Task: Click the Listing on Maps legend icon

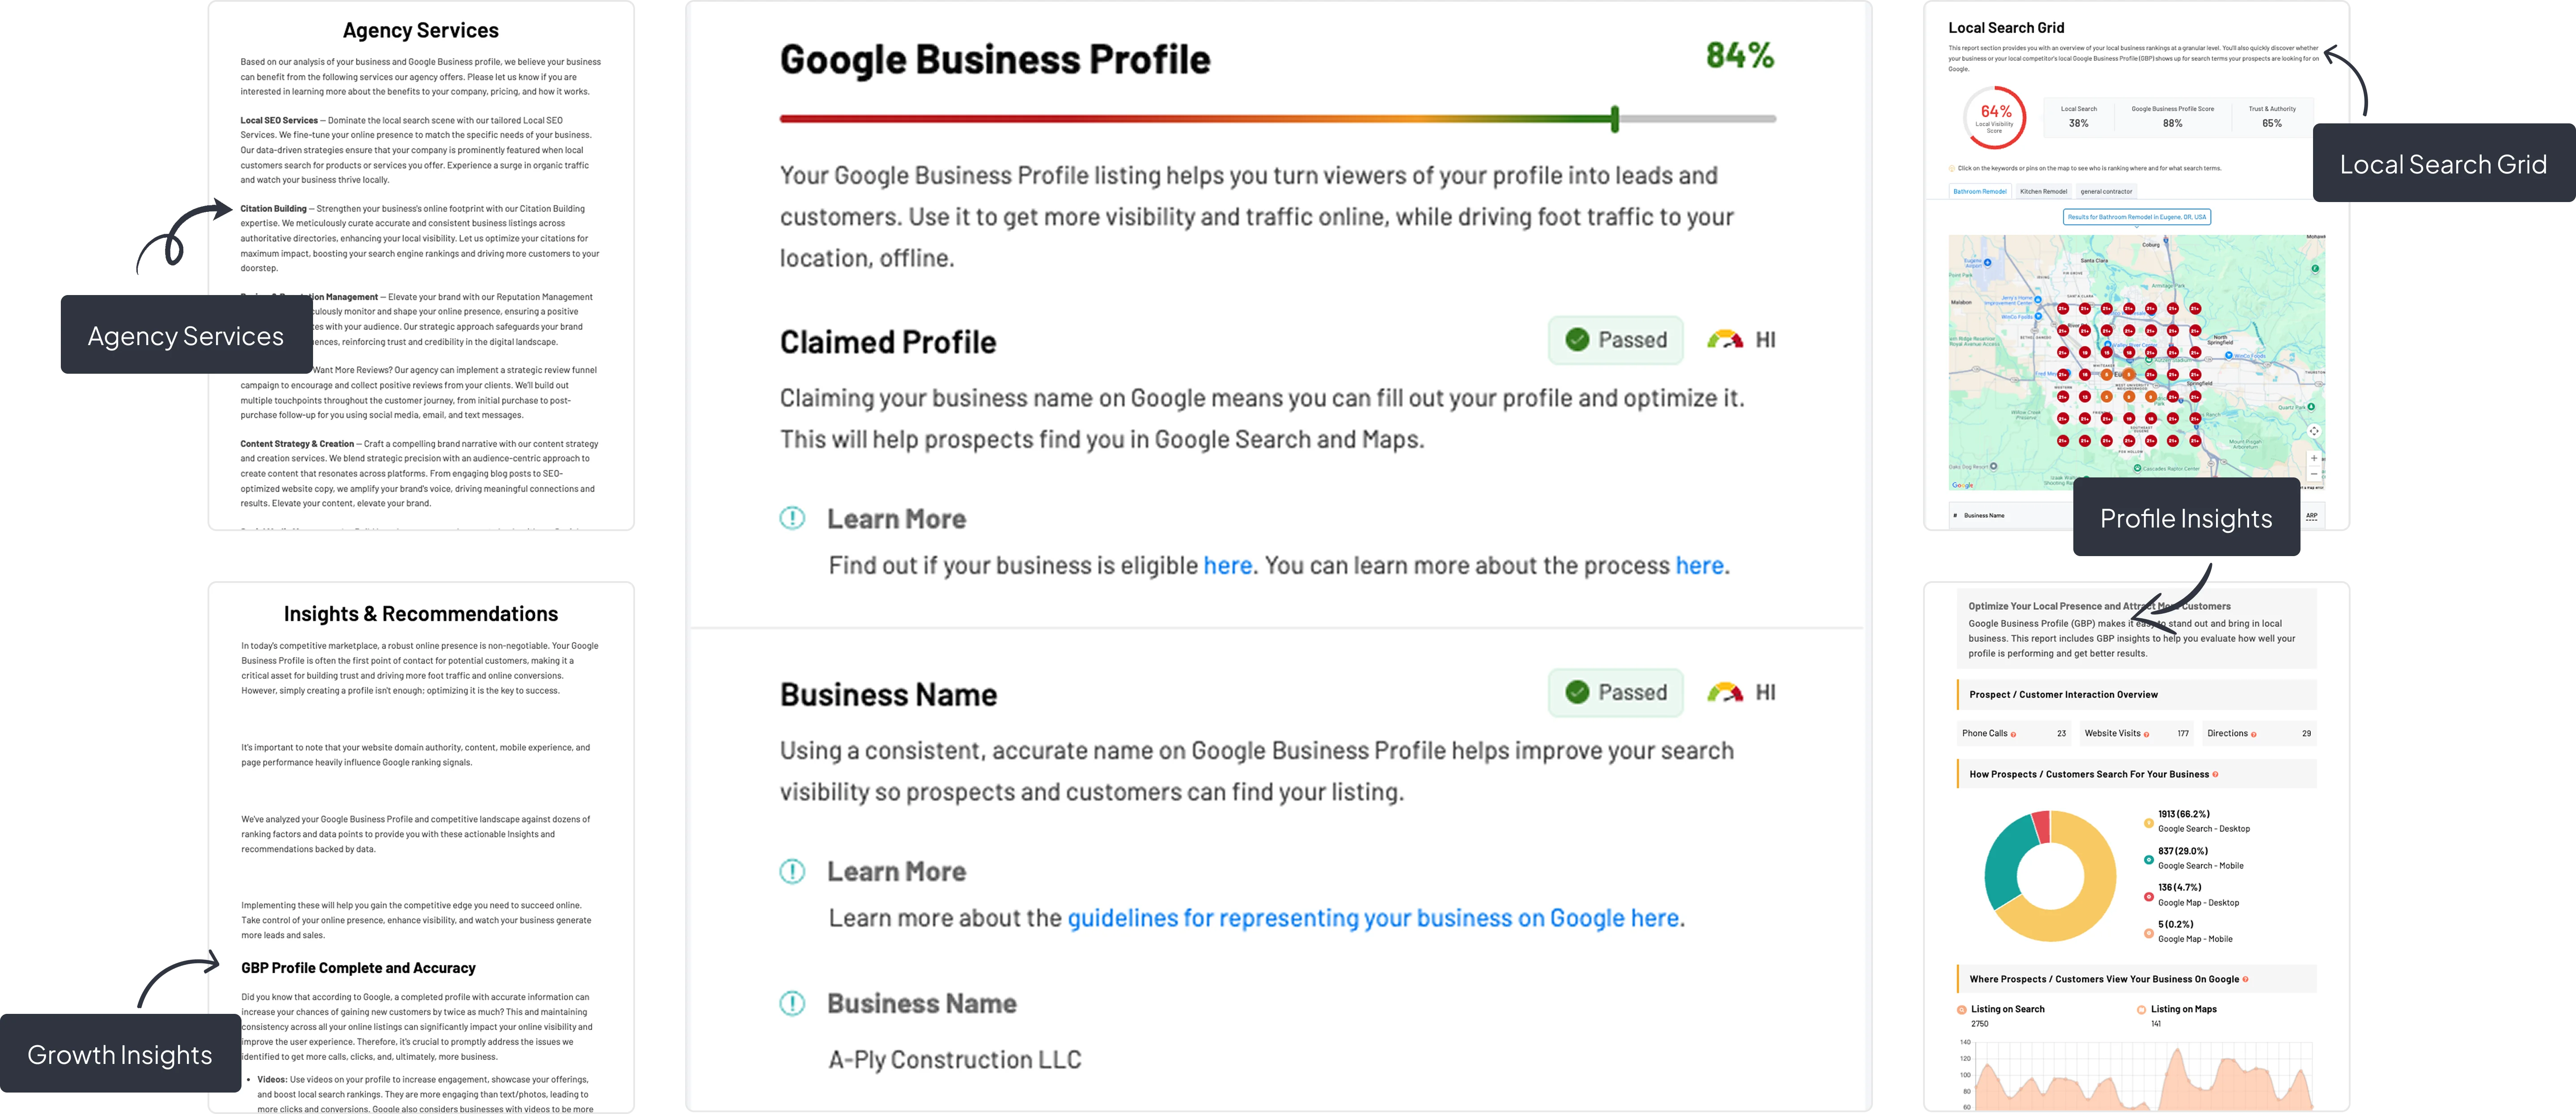Action: 2141,1009
